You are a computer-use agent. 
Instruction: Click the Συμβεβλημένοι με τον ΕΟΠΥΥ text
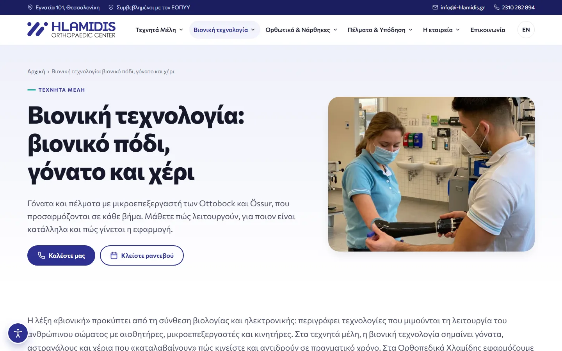pyautogui.click(x=153, y=7)
